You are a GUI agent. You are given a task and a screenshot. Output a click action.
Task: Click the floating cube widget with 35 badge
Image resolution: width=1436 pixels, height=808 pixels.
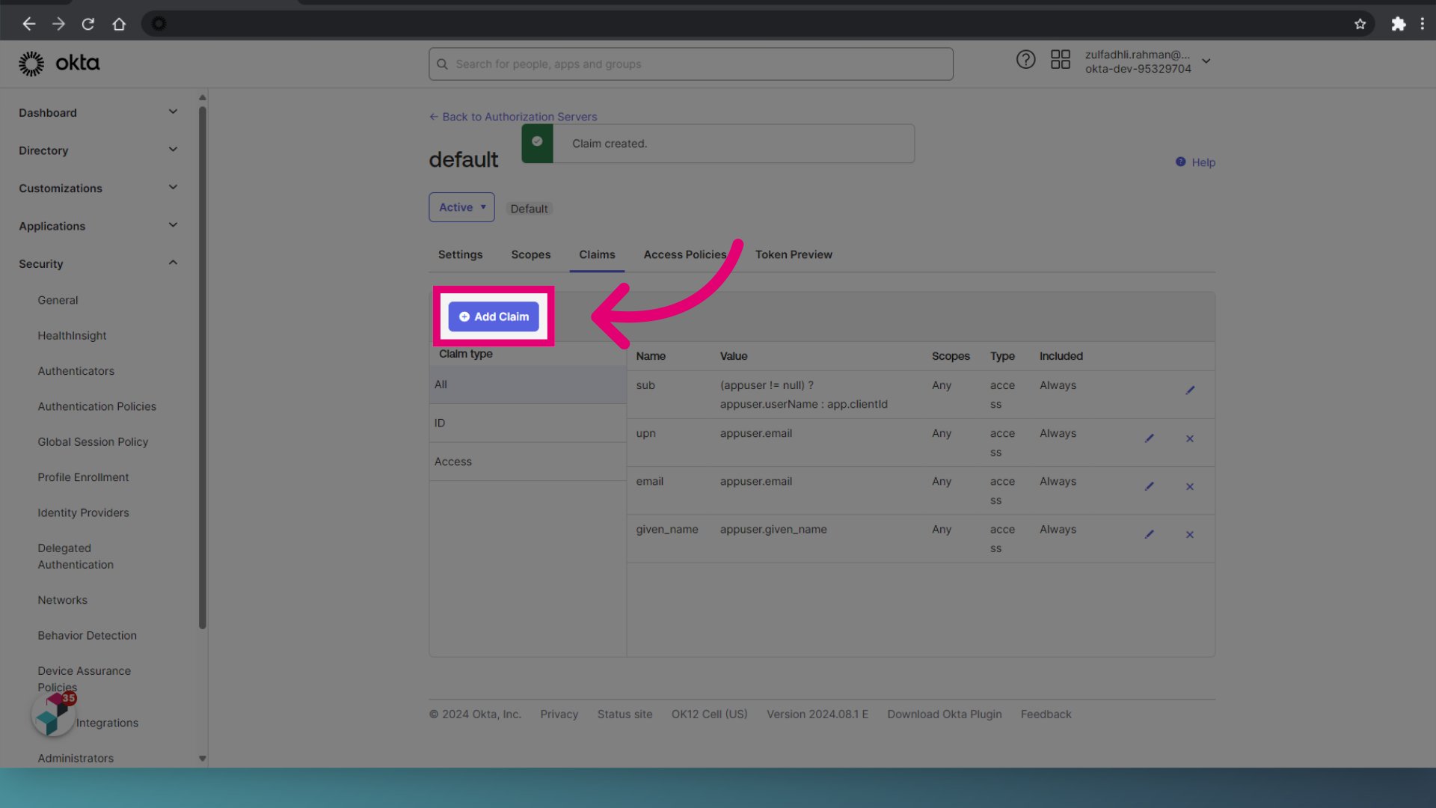(54, 714)
